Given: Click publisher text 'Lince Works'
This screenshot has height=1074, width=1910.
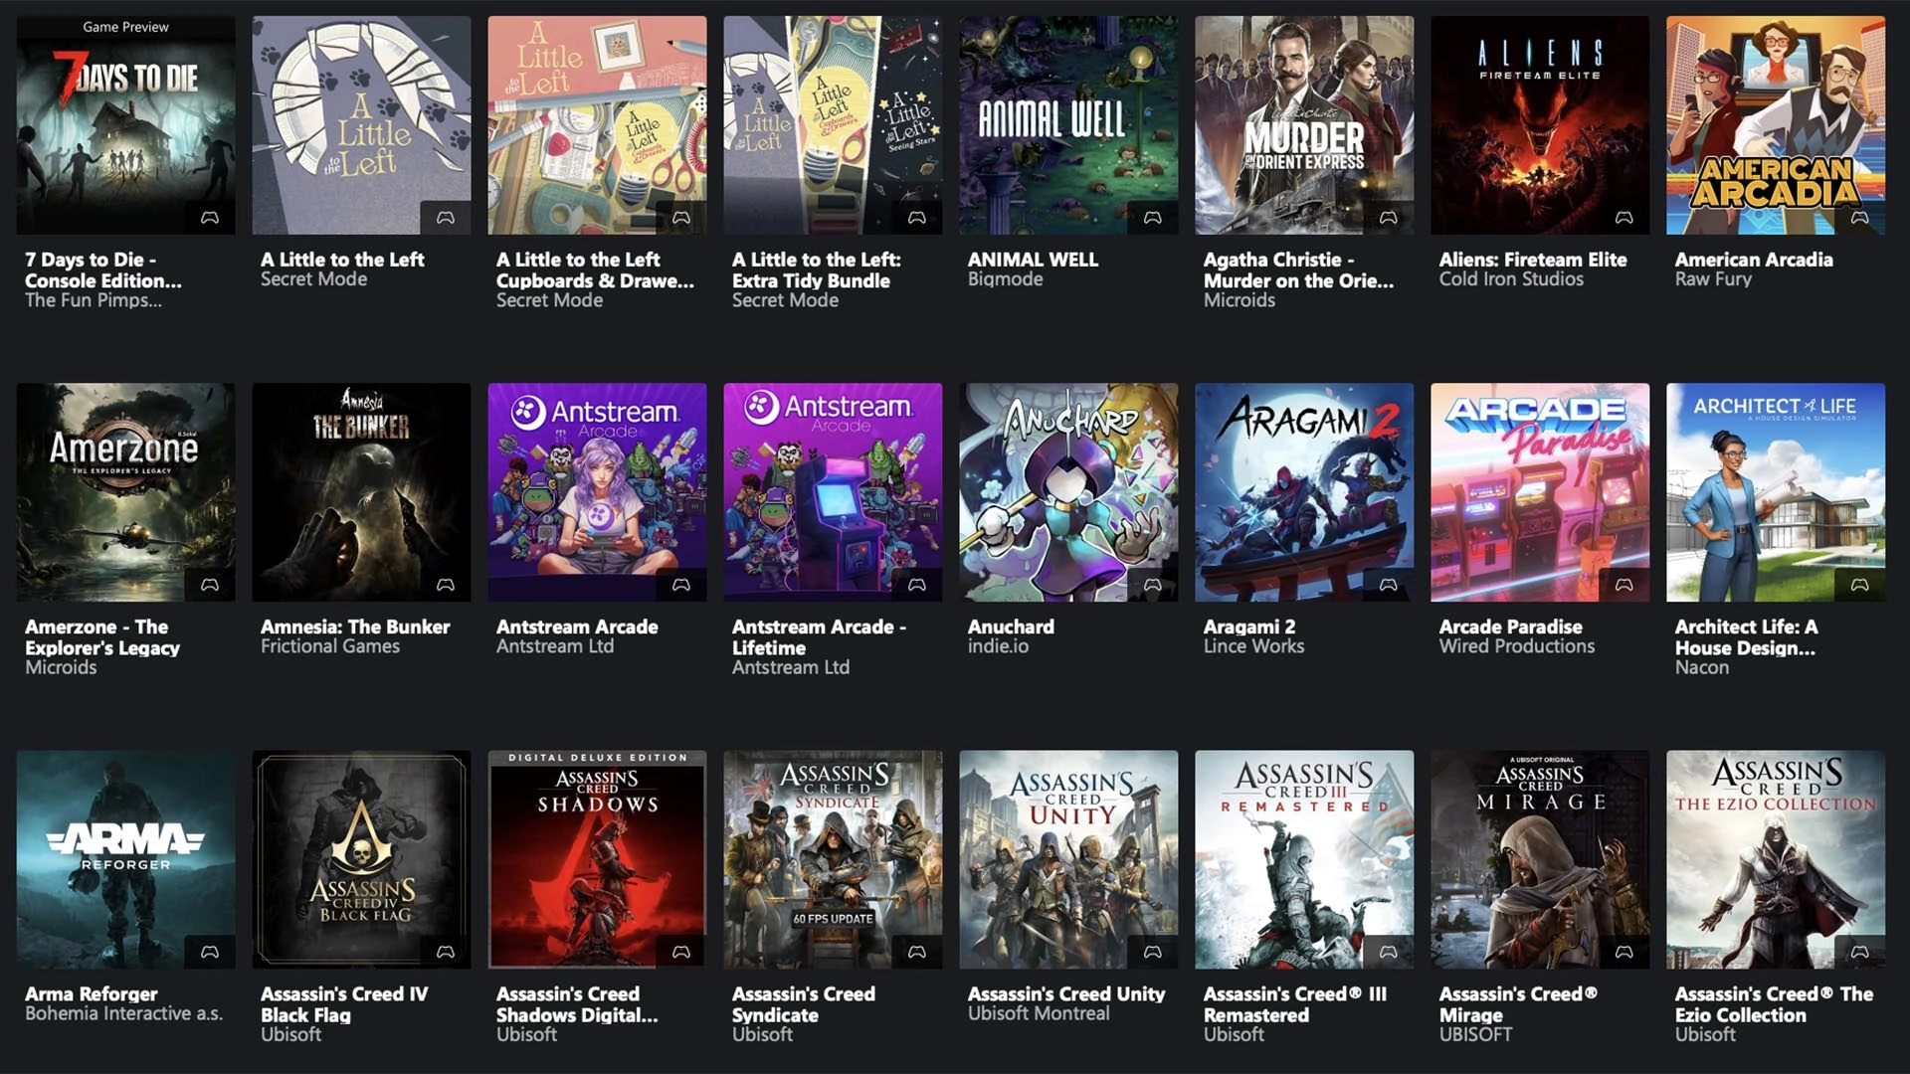Looking at the screenshot, I should coord(1253,646).
